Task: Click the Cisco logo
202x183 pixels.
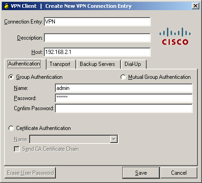Action: coord(175,36)
